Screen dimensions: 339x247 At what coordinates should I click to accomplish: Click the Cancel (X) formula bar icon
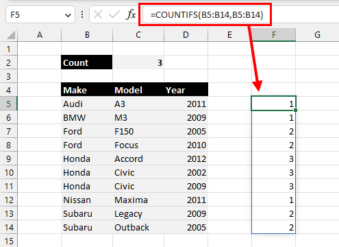[x=98, y=15]
